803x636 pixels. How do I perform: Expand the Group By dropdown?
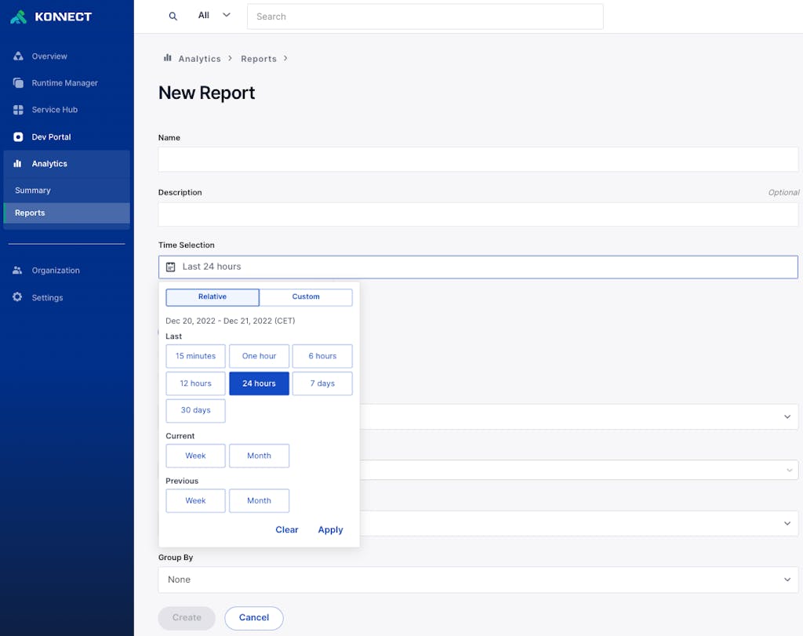click(x=478, y=580)
